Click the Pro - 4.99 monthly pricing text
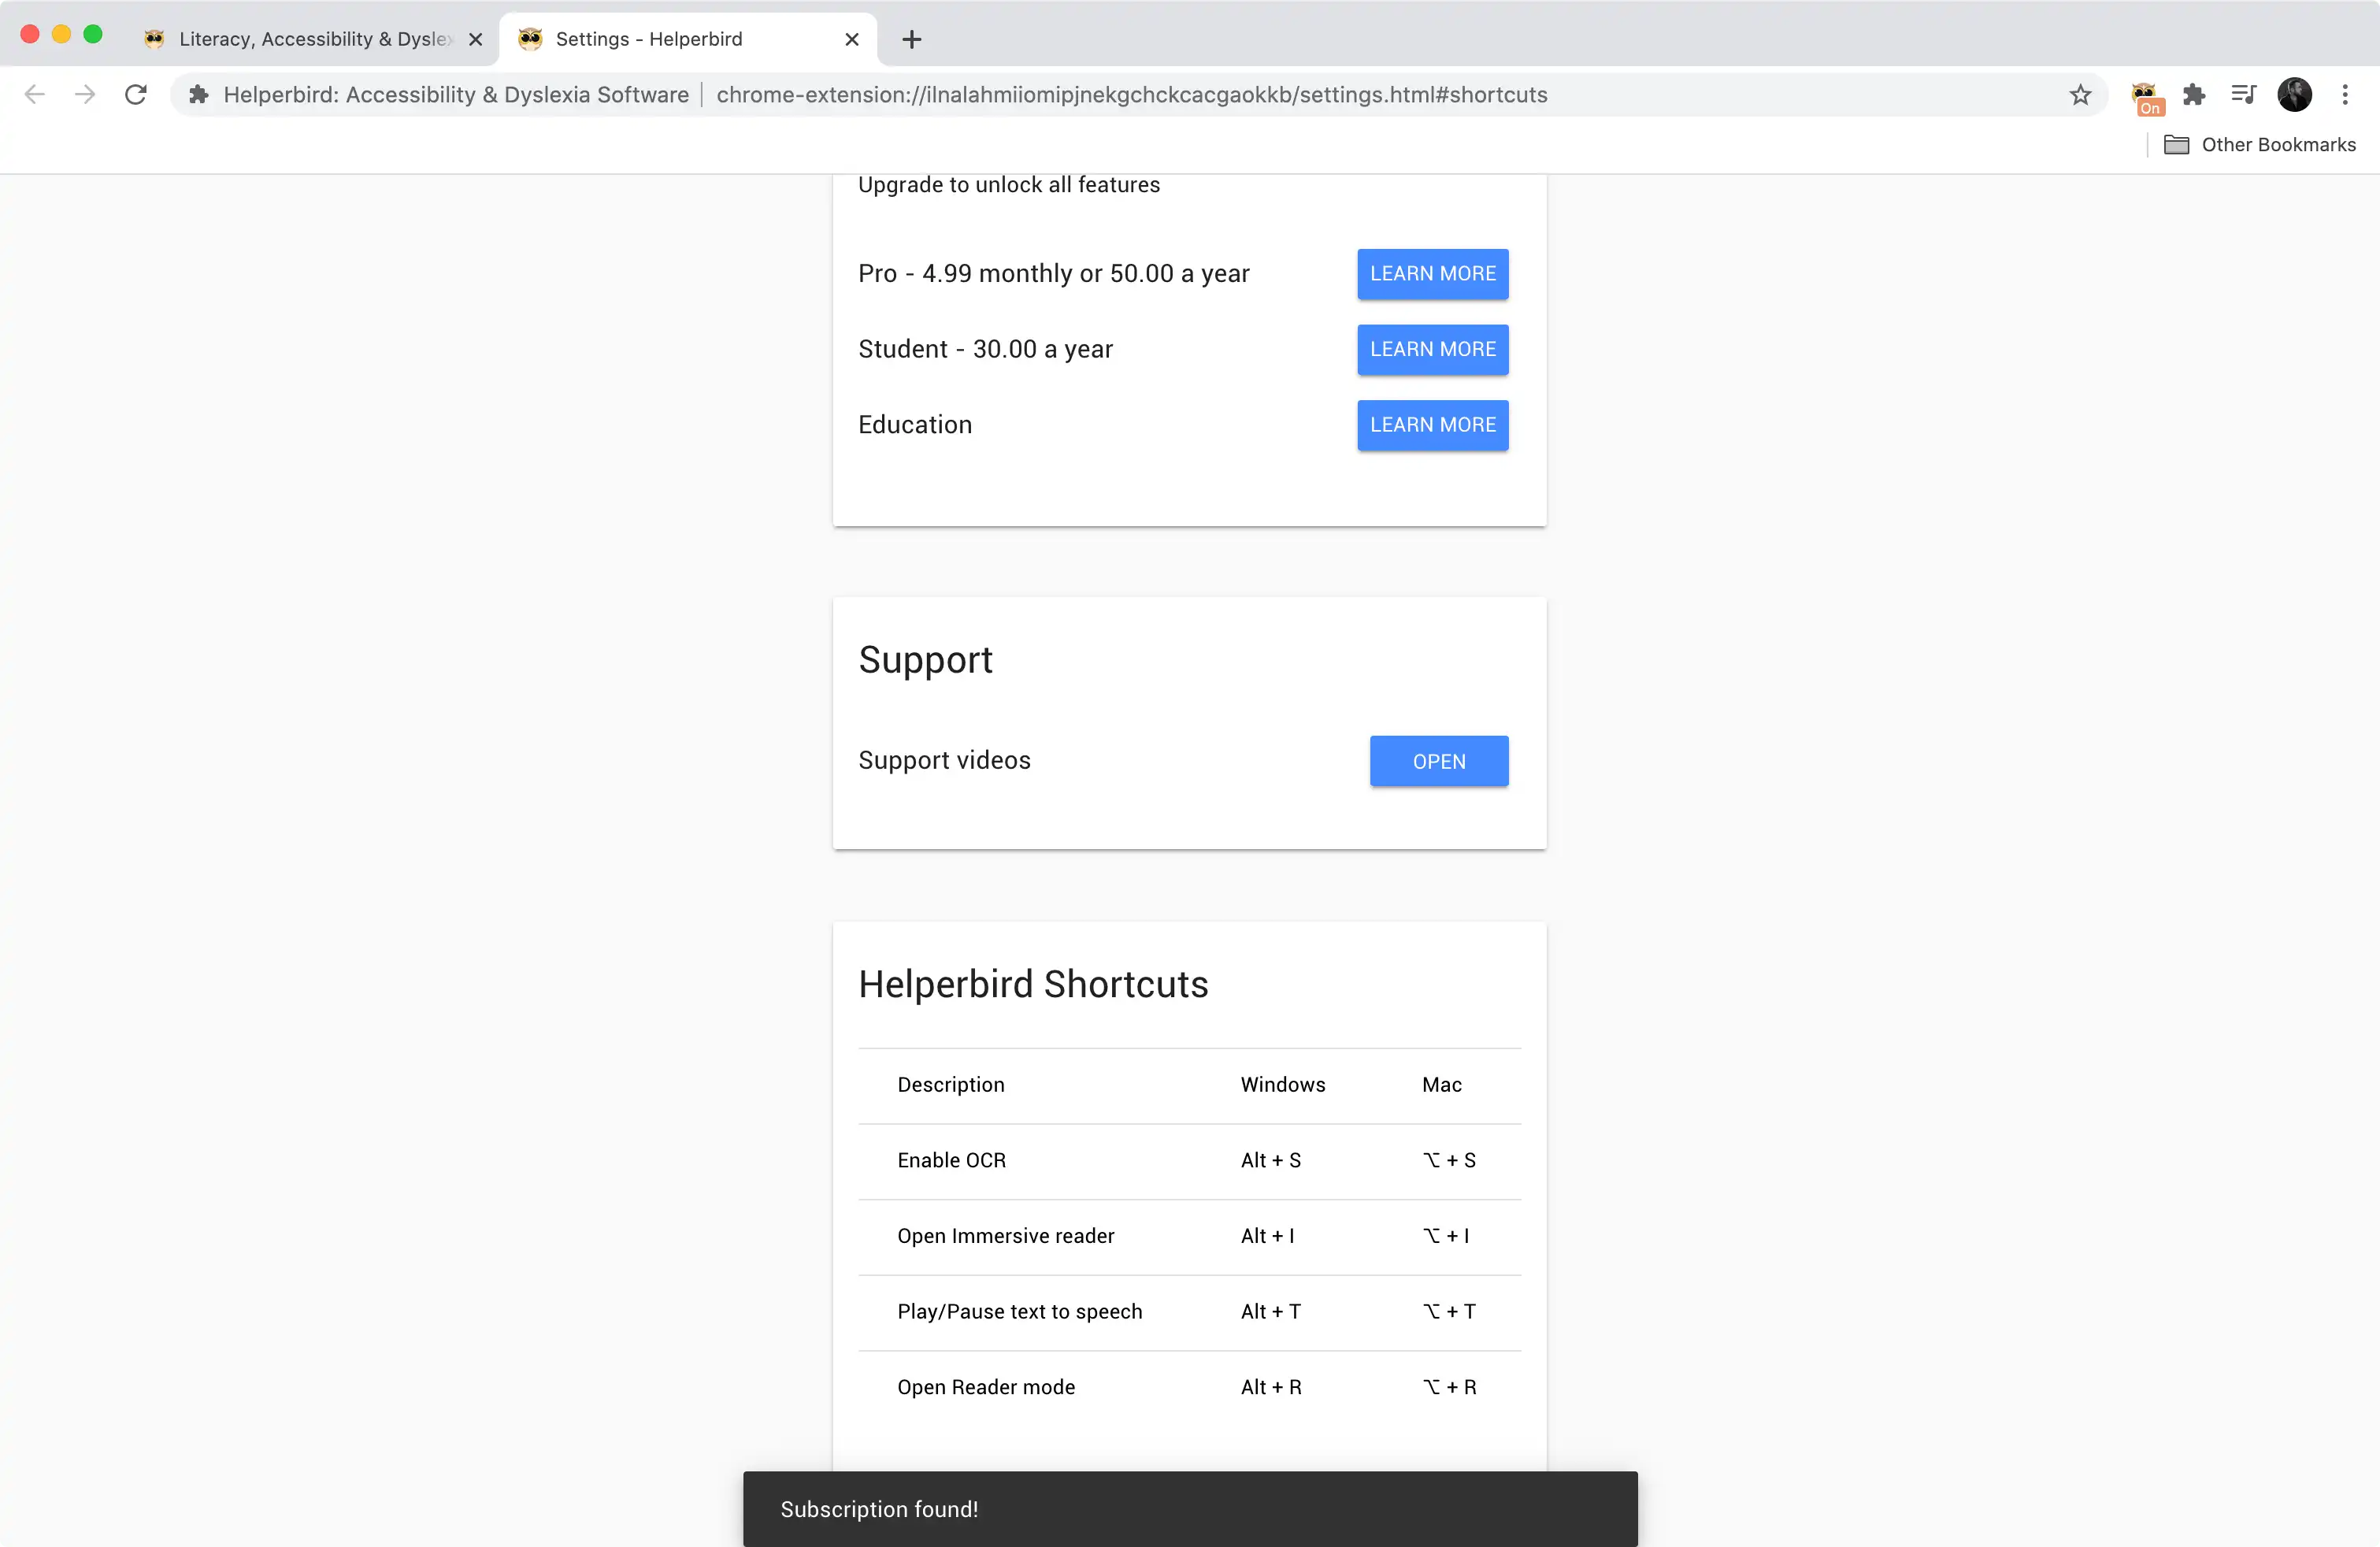 pyautogui.click(x=1053, y=274)
